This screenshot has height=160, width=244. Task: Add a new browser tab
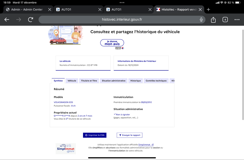click(x=208, y=9)
